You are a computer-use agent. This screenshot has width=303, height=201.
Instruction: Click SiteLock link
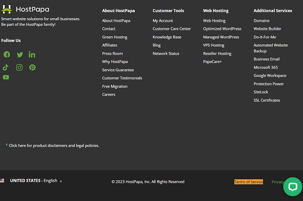pos(261,92)
